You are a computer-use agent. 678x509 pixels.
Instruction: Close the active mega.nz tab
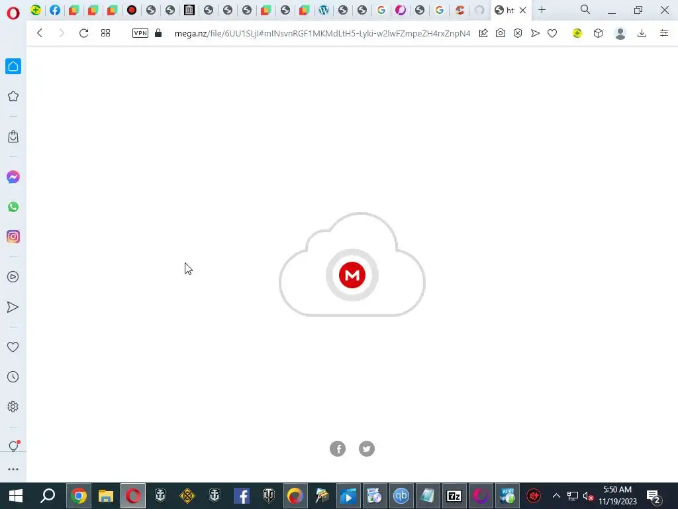523,11
